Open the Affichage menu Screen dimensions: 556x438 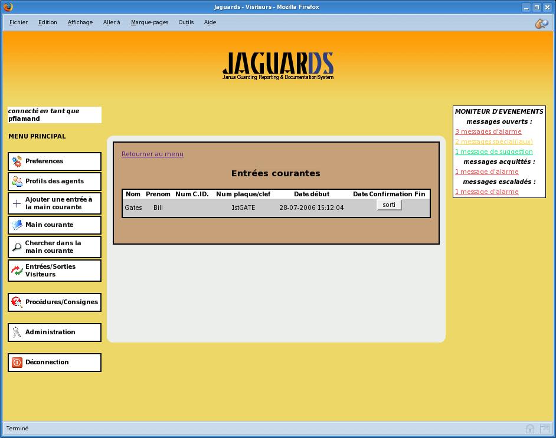(x=80, y=22)
